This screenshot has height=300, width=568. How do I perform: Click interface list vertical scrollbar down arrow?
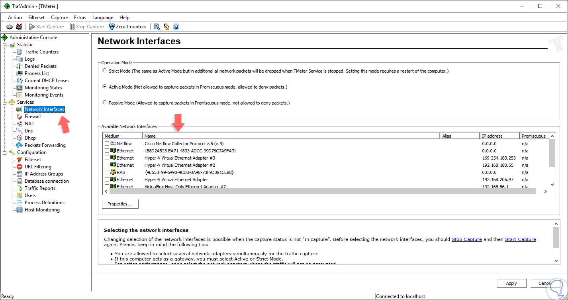[x=552, y=185]
